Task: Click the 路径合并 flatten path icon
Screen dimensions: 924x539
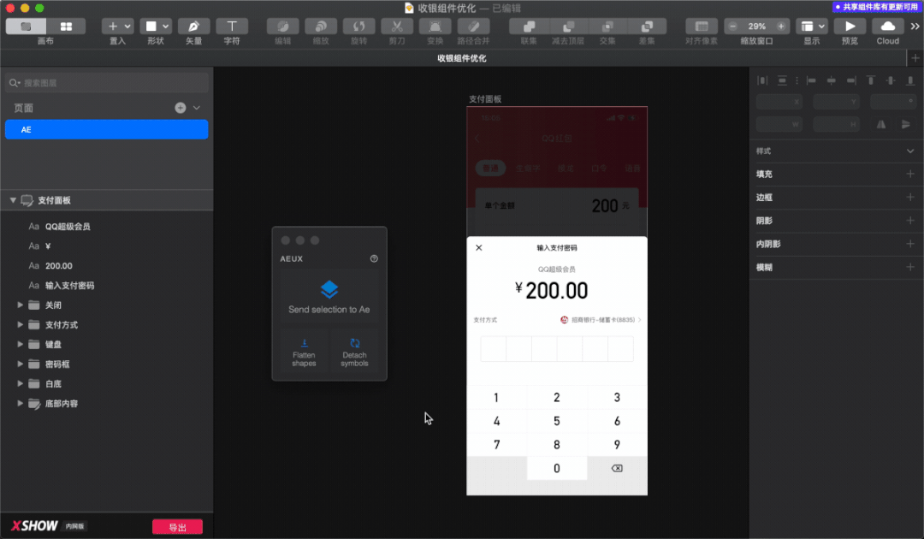Action: click(473, 27)
